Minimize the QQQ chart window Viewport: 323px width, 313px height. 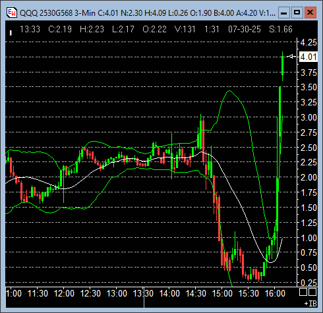click(284, 13)
